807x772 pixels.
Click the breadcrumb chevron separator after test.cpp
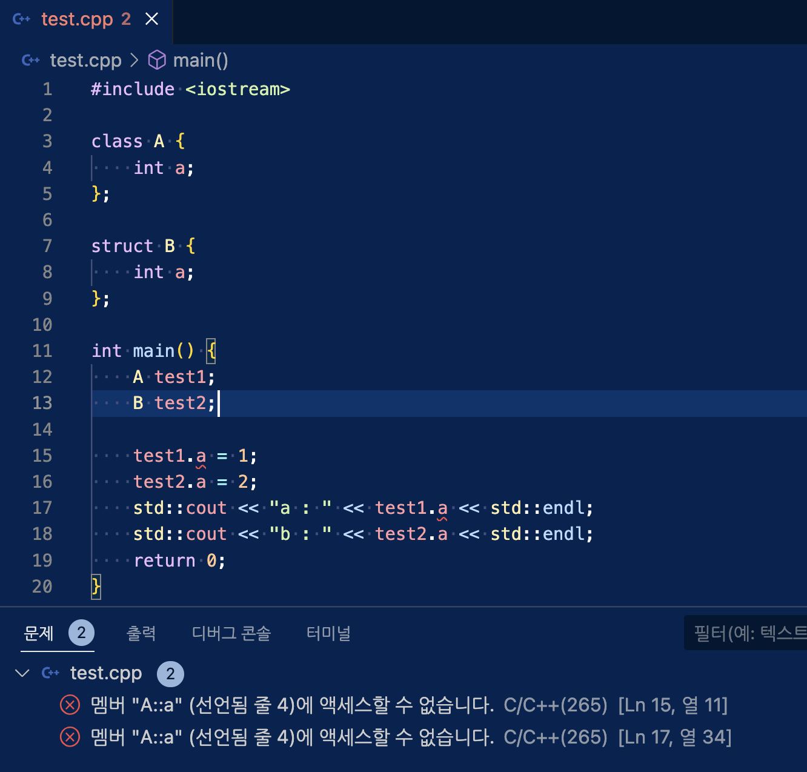134,61
